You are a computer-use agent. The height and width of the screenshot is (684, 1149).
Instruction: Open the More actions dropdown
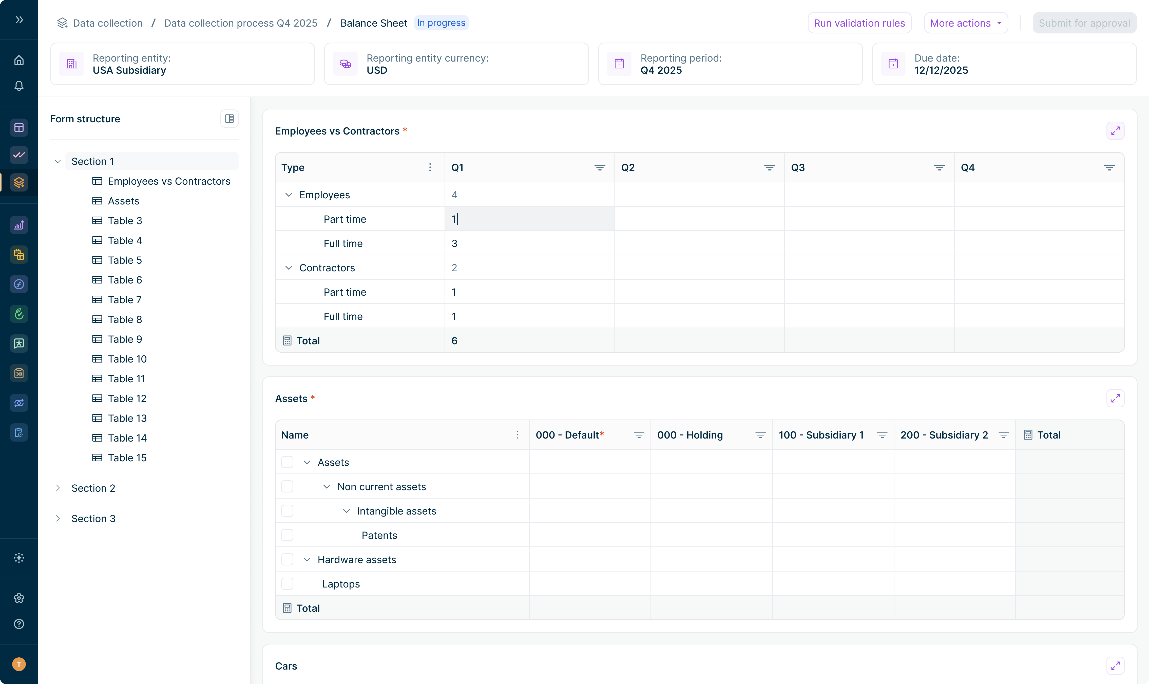tap(966, 23)
